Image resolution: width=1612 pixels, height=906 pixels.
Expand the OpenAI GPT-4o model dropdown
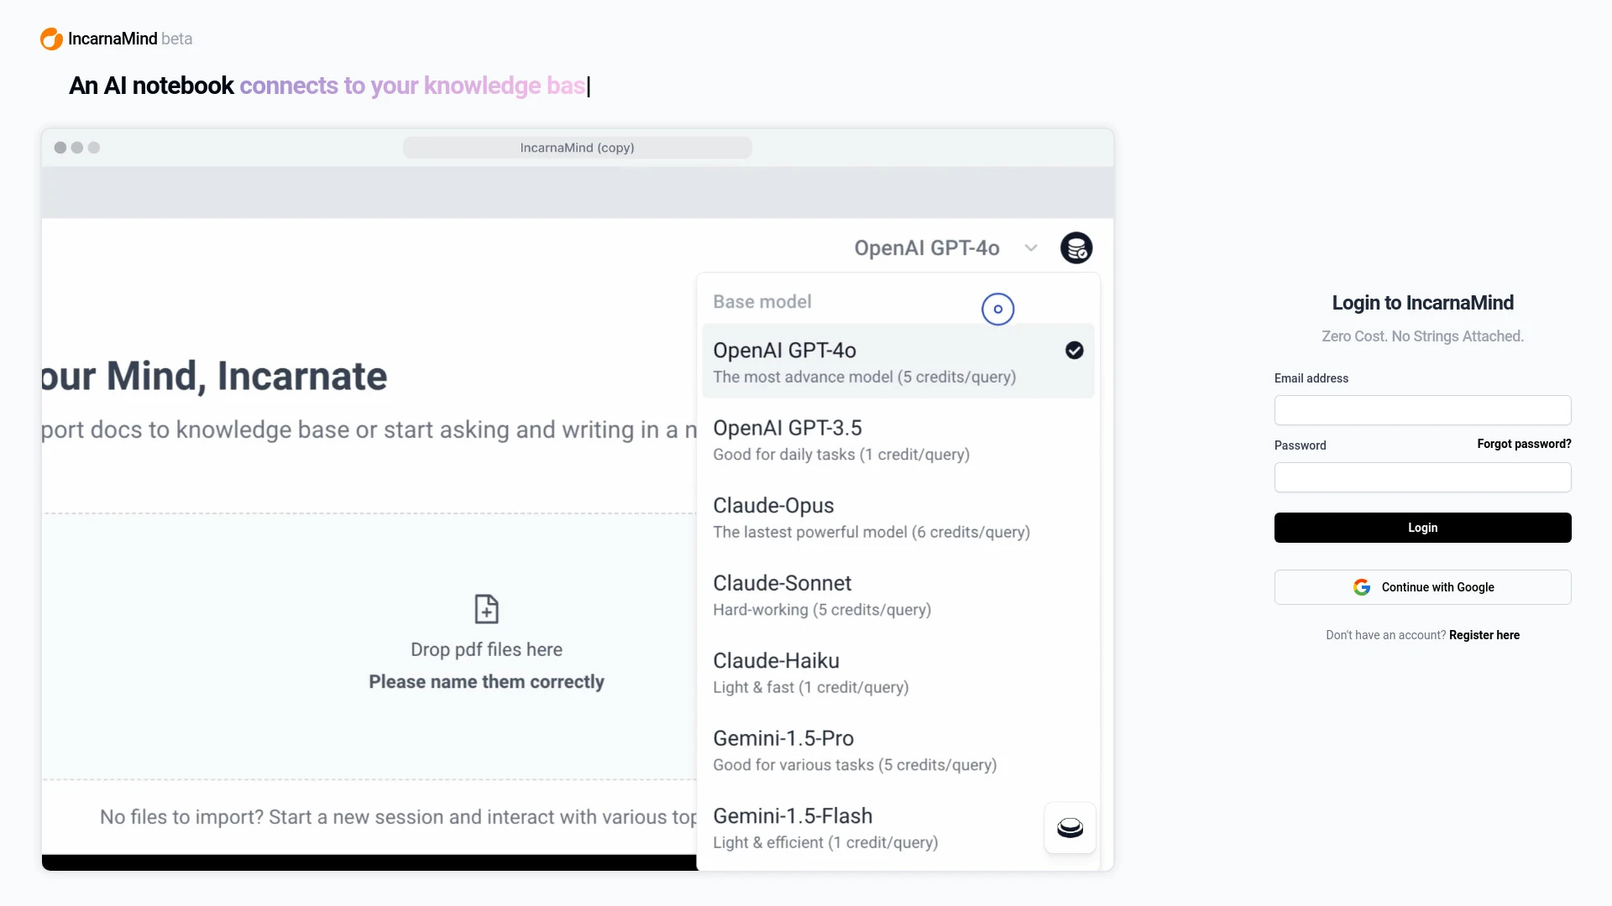[944, 247]
